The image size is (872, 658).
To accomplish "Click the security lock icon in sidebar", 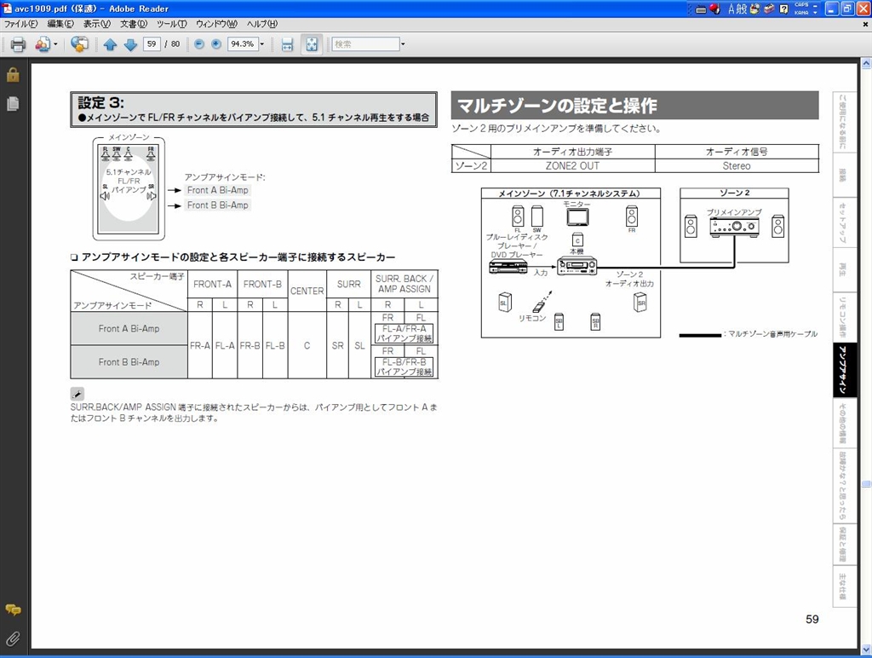I will pos(13,75).
